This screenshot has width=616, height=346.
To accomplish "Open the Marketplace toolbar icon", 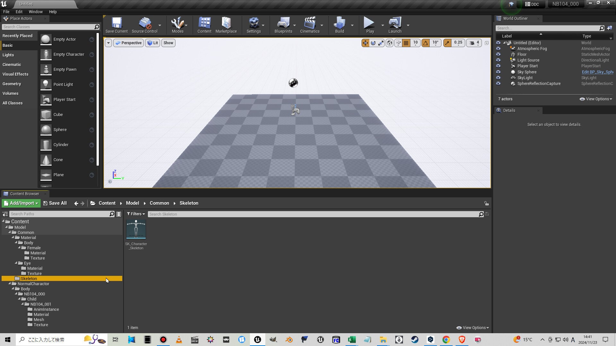I will coord(226,25).
